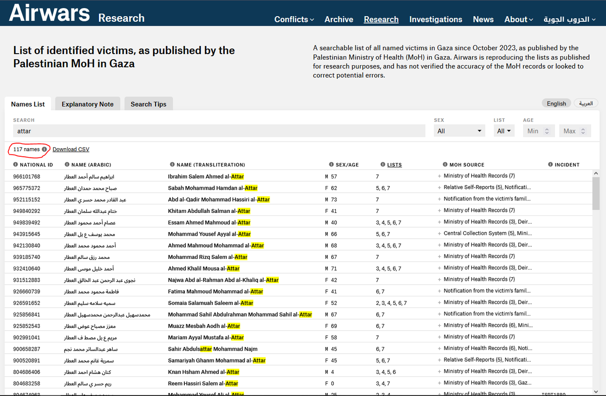Screen dimensions: 606x396
Task: Click name Mohammad Rizq Salem al-Attar
Action: pyautogui.click(x=208, y=257)
